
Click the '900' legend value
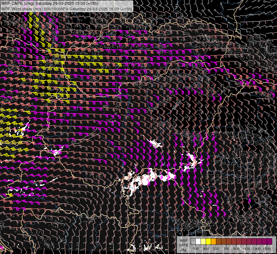click(x=236, y=249)
